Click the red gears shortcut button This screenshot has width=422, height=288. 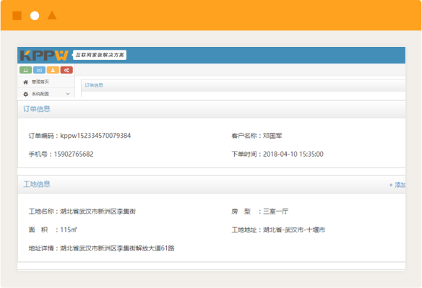pyautogui.click(x=66, y=70)
